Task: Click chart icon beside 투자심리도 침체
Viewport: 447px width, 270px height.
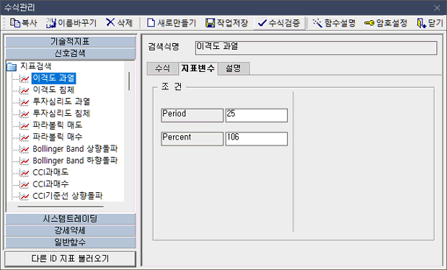Action: tap(25, 113)
